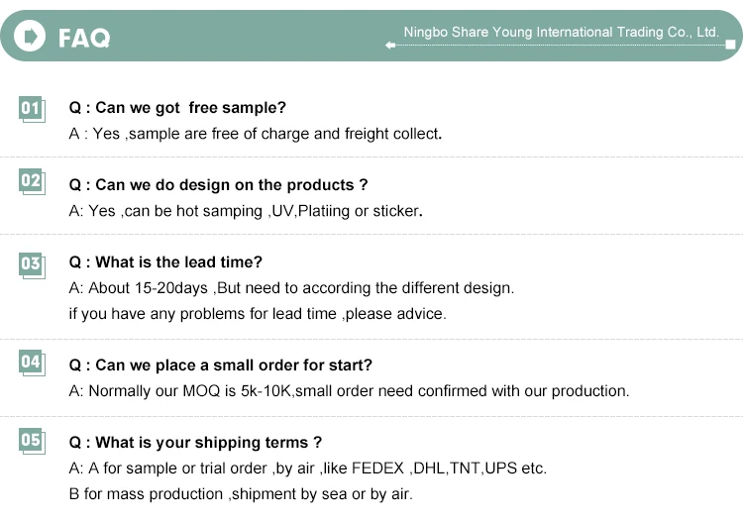Select the lead time question

click(165, 262)
